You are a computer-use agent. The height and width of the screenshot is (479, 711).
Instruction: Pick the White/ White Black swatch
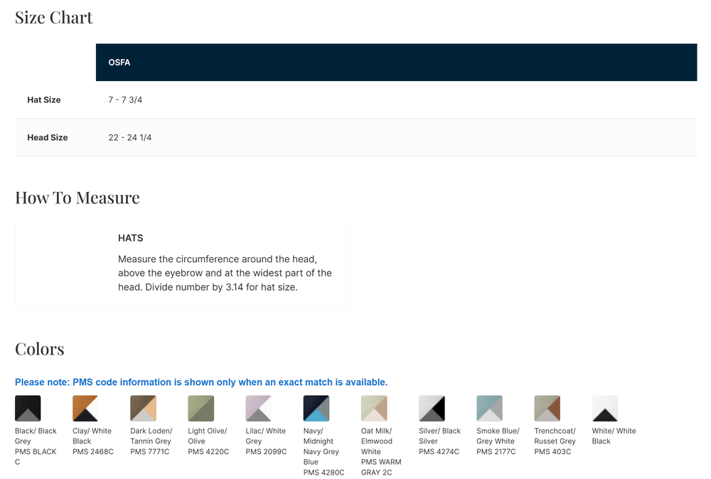pos(605,409)
